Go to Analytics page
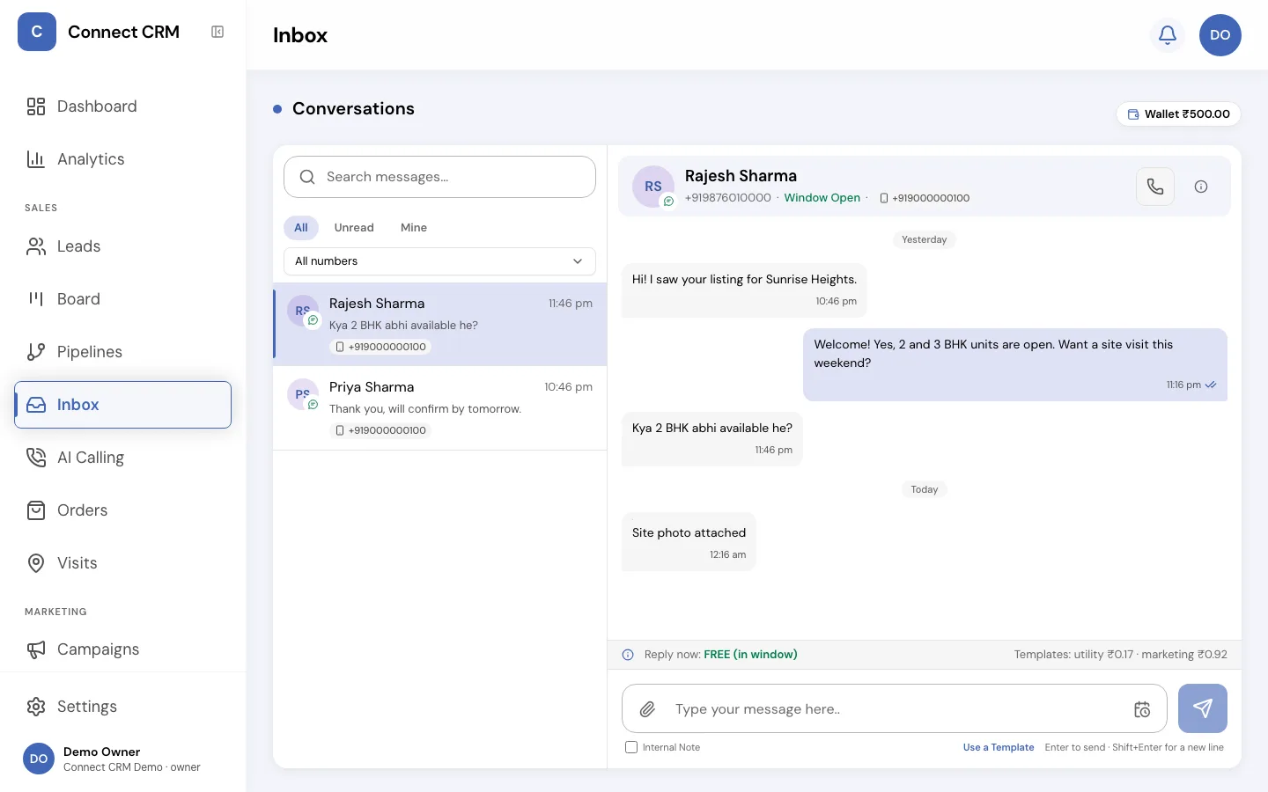1268x792 pixels. point(122,159)
